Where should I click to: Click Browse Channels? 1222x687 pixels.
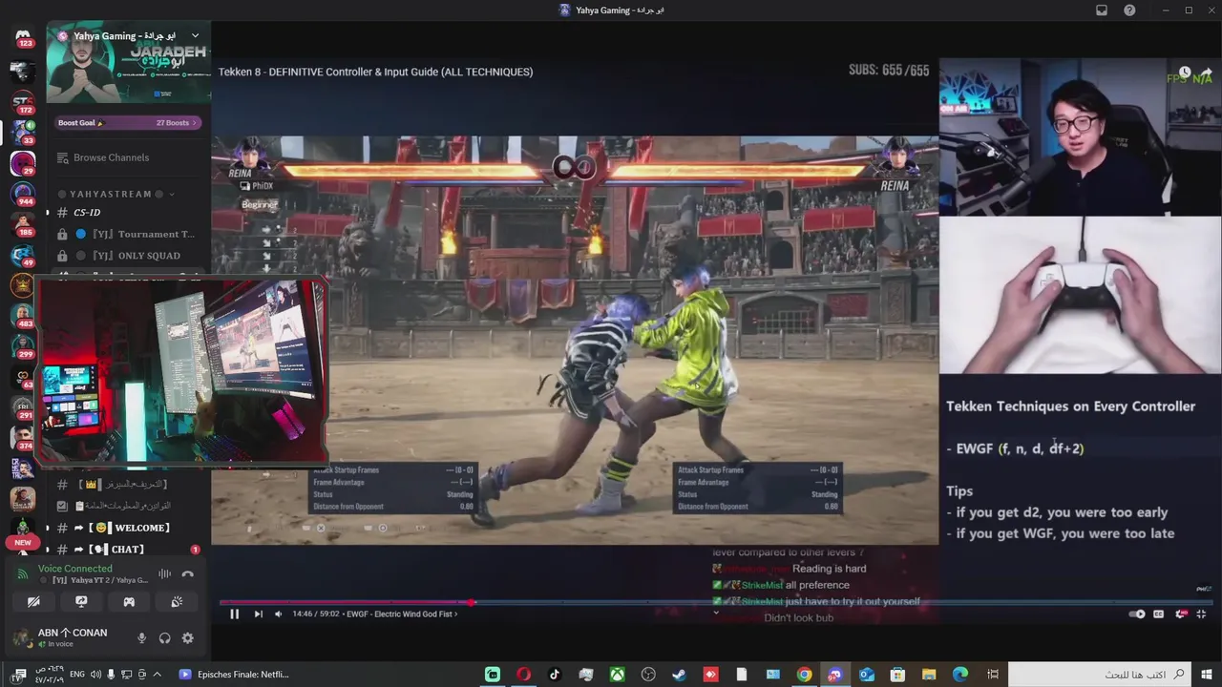[111, 157]
